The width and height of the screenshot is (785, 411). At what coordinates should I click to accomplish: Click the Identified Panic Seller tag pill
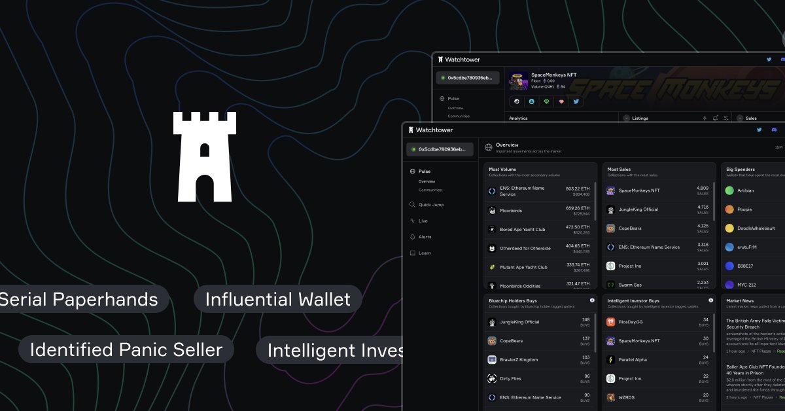click(x=126, y=349)
